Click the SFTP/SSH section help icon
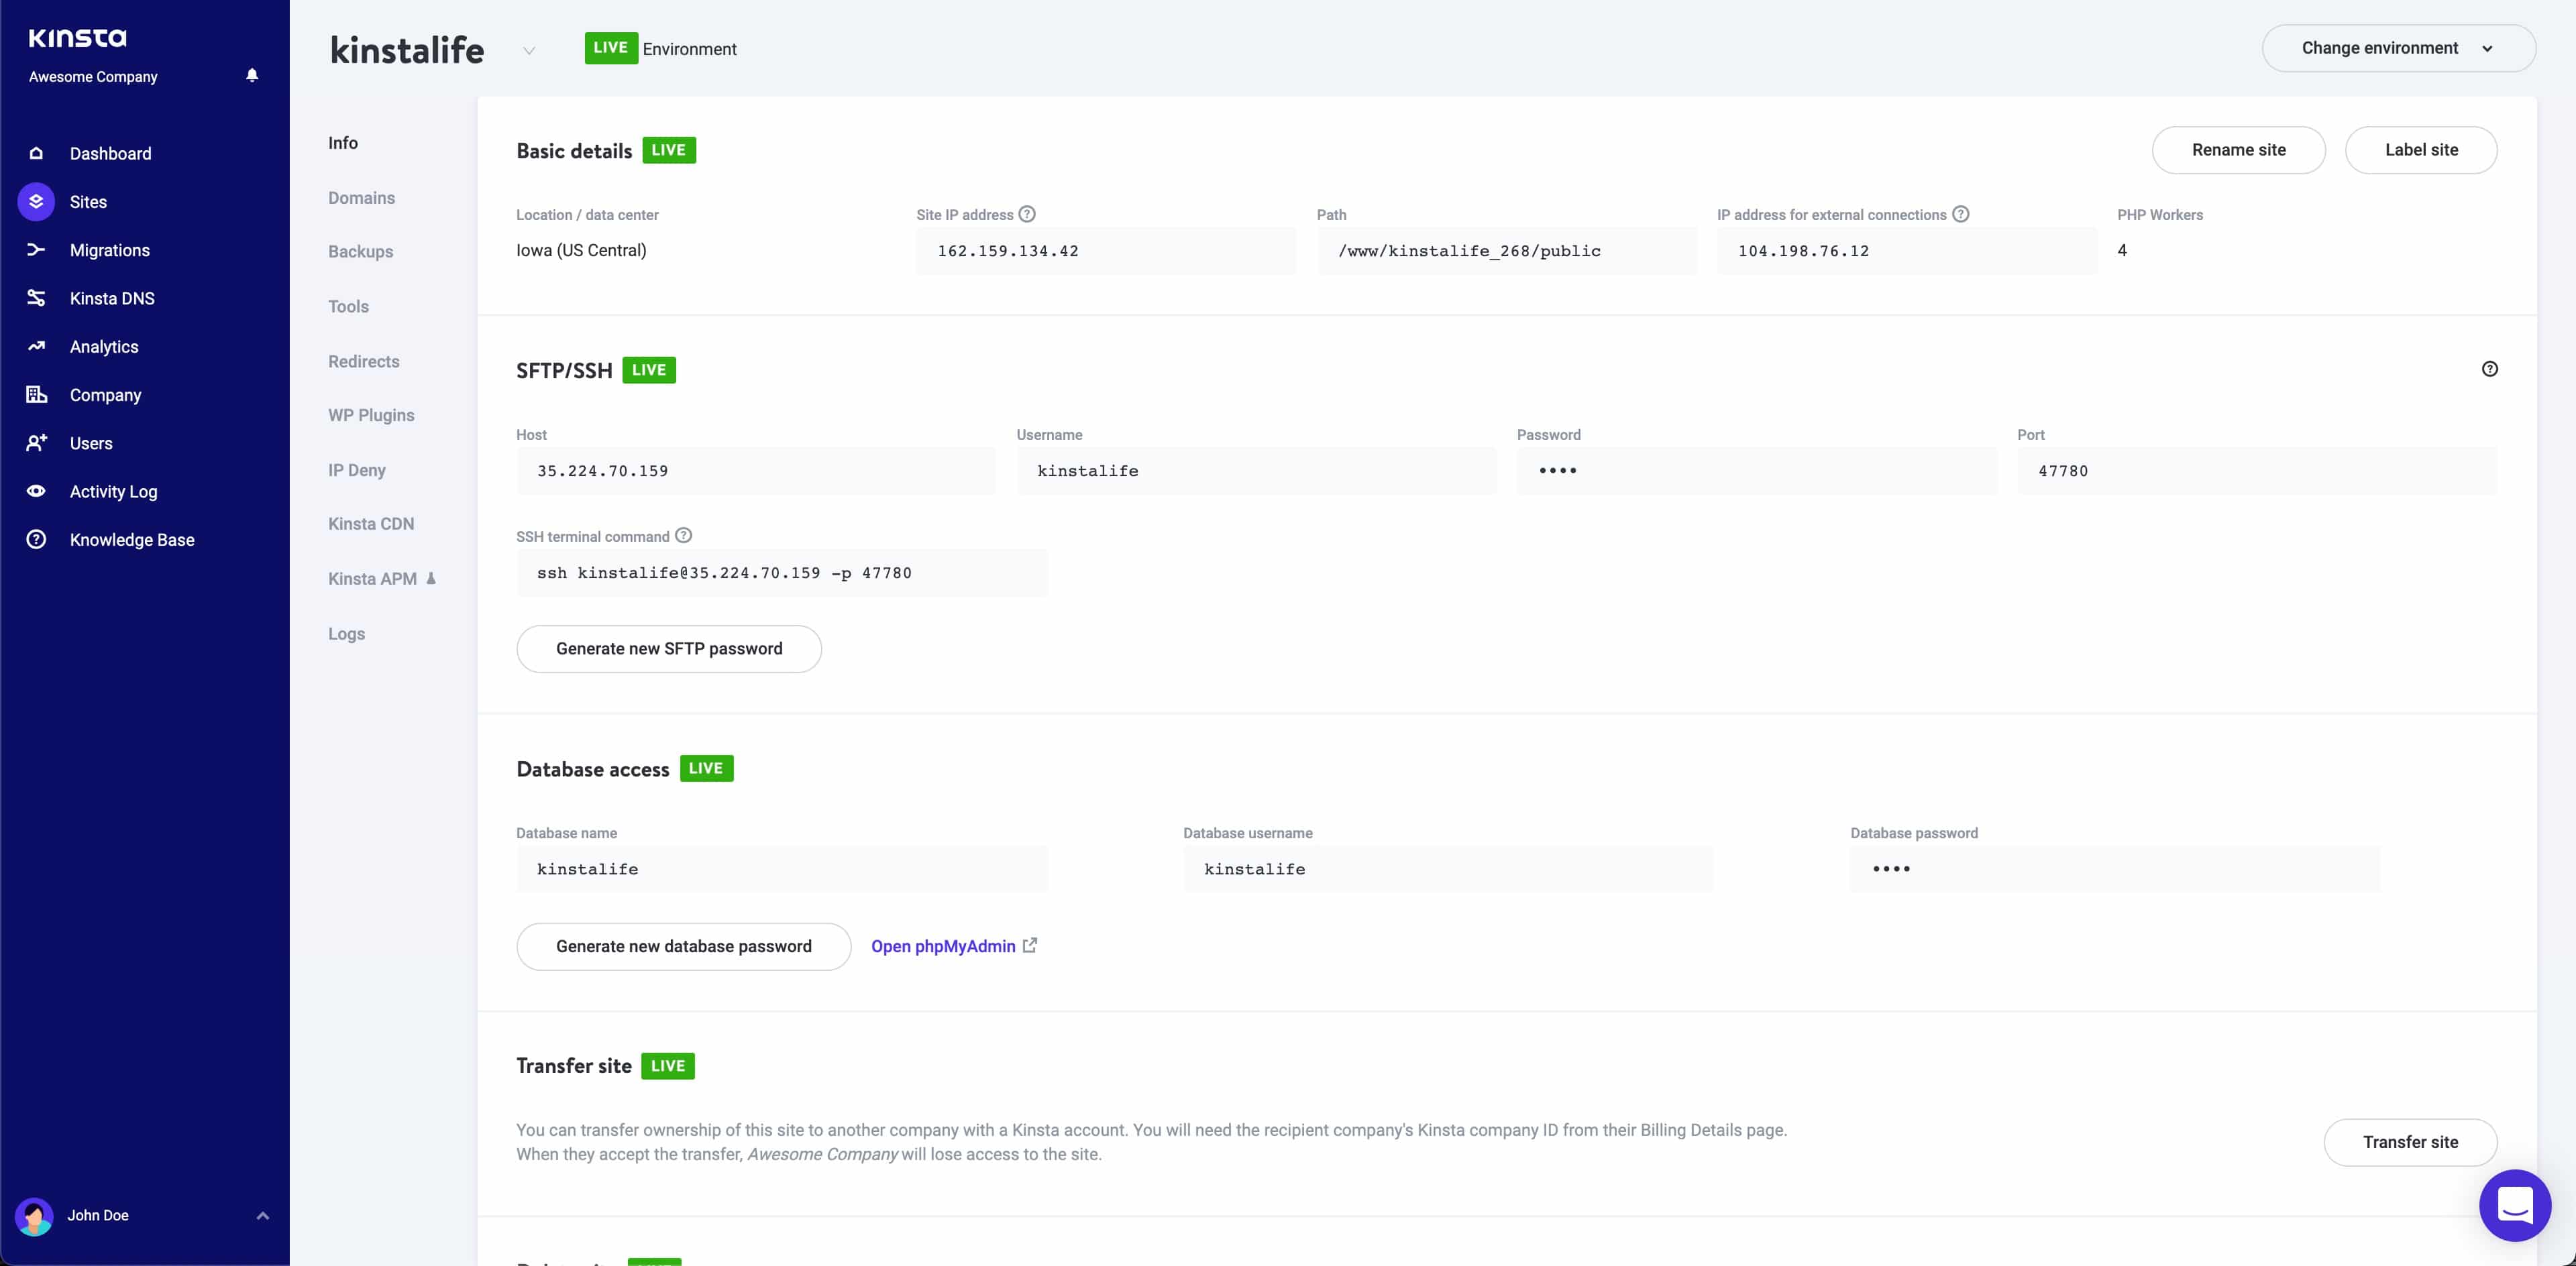Image resolution: width=2576 pixels, height=1266 pixels. click(x=2490, y=369)
